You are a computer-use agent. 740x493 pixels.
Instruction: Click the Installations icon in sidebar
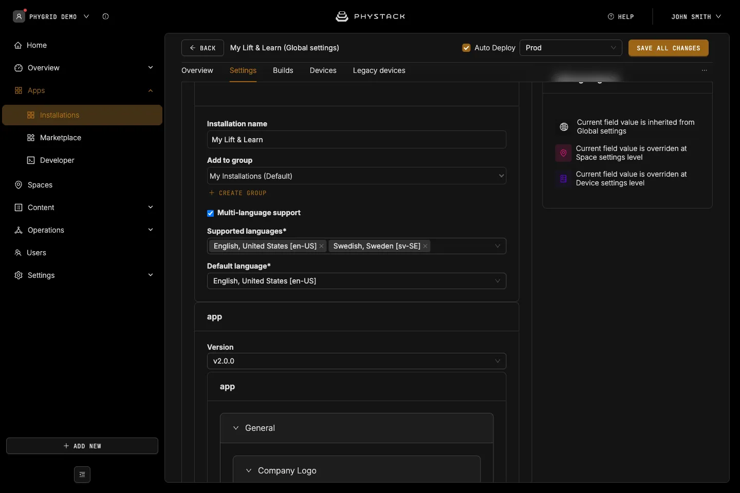pyautogui.click(x=31, y=115)
